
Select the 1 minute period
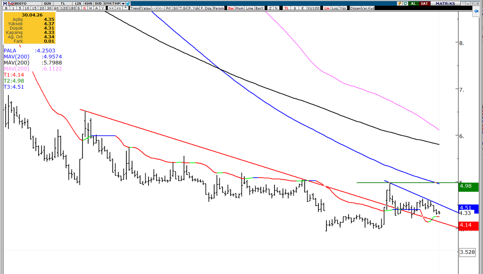point(13,8)
